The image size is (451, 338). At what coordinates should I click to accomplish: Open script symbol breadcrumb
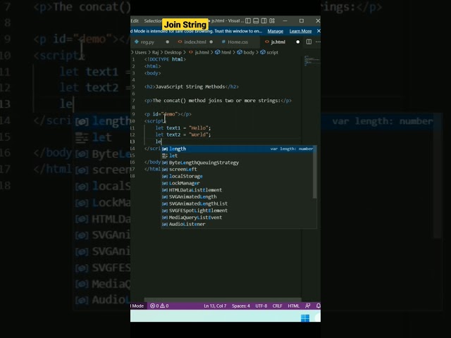pyautogui.click(x=269, y=52)
